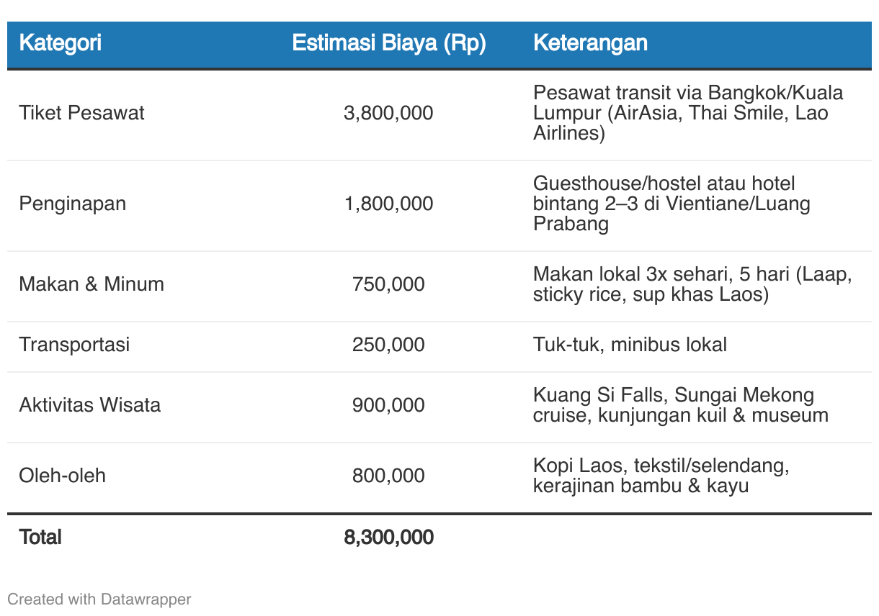
Task: Select the Makan & Minum category cell
Action: click(92, 284)
